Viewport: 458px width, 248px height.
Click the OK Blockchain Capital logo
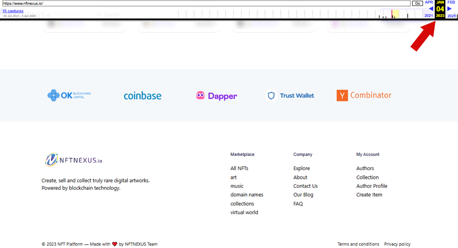69,95
